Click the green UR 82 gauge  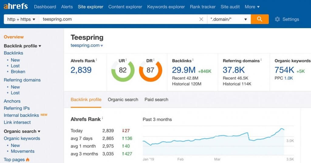[x=123, y=70]
